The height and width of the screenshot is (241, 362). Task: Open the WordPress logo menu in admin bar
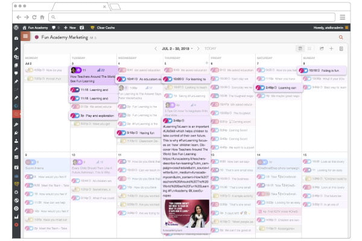point(16,28)
